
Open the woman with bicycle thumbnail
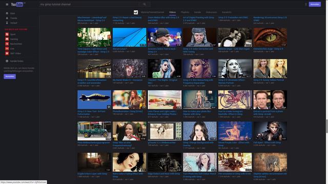tap(200, 100)
